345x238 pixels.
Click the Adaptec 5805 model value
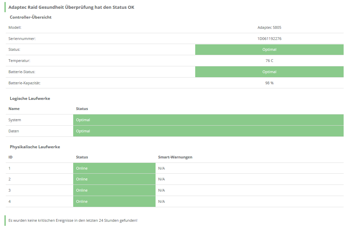(x=269, y=27)
